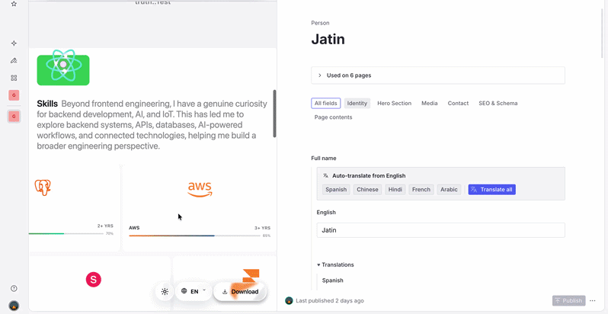Click the star icon in the left sidebar
The width and height of the screenshot is (608, 314).
[x=14, y=4]
